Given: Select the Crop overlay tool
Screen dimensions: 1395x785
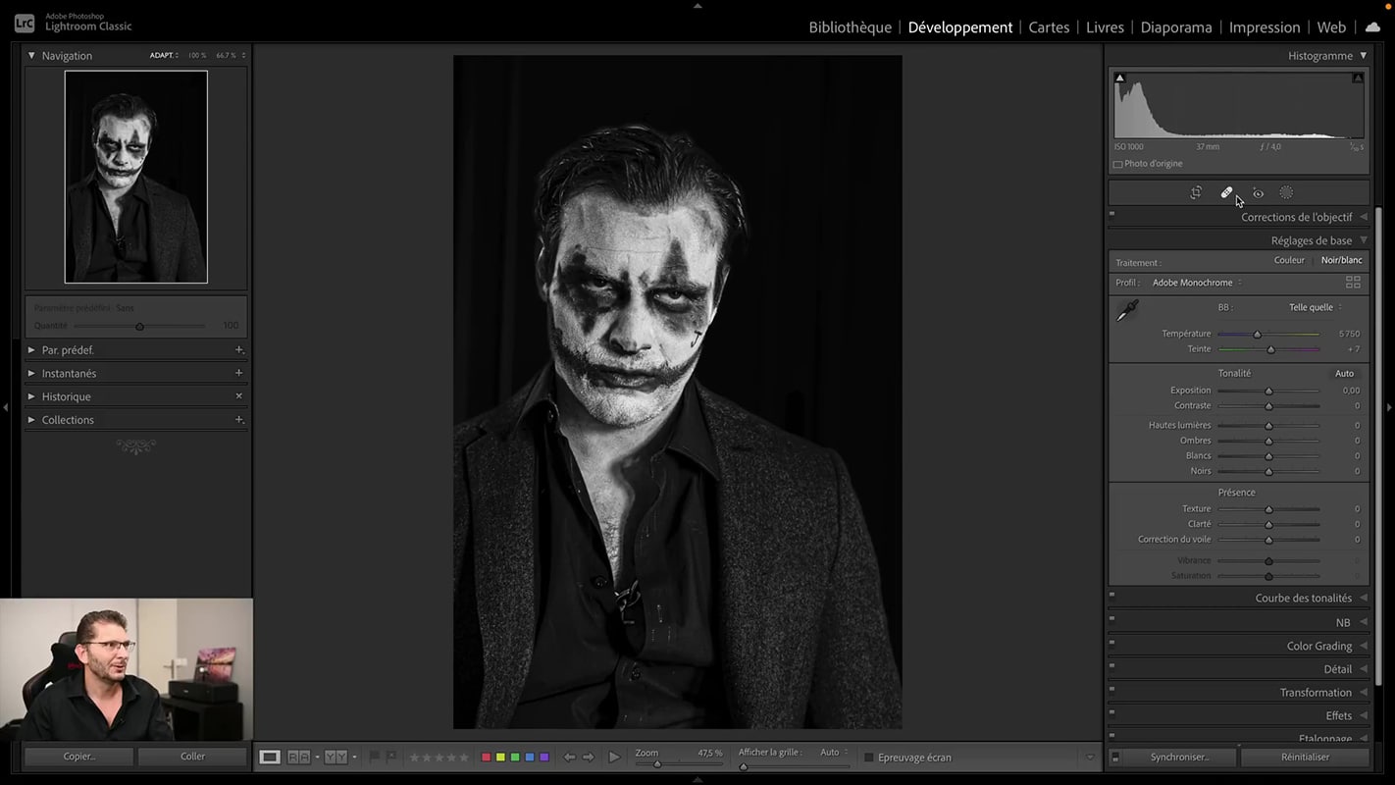Looking at the screenshot, I should pos(1196,192).
